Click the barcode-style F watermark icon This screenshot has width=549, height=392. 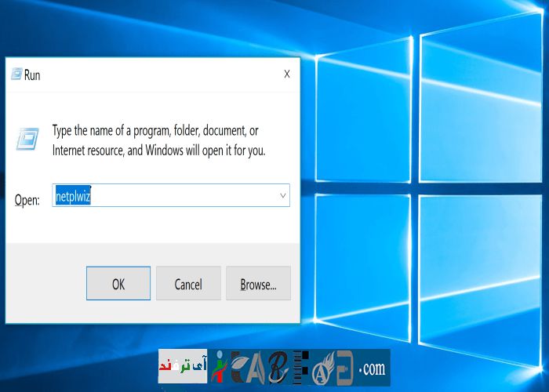pos(302,367)
